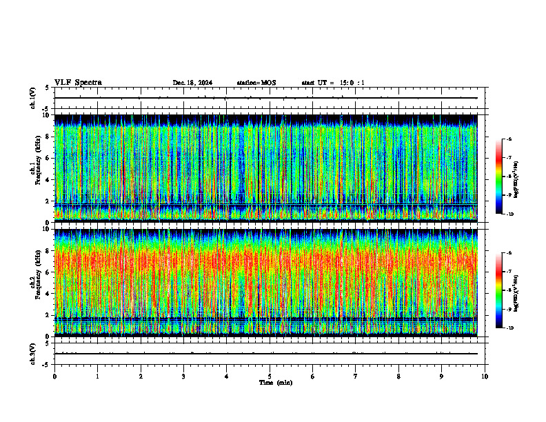This screenshot has width=546, height=422.
Task: Click ch.2 color bar value "-7"
Action: pos(509,272)
